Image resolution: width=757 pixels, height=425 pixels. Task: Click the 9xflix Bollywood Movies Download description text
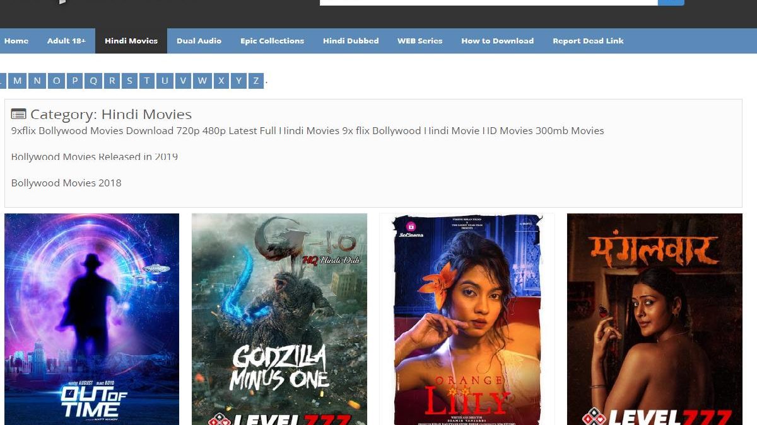click(308, 131)
